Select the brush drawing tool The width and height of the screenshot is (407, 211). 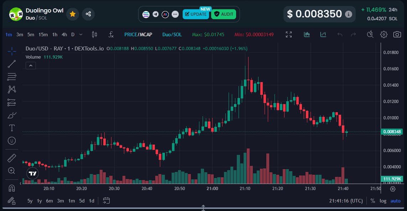(x=12, y=115)
